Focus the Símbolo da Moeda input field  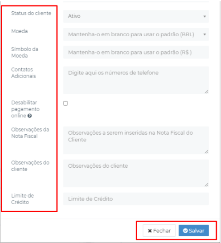click(136, 53)
